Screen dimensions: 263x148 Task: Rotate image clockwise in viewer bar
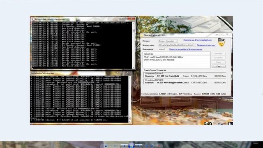point(152,146)
